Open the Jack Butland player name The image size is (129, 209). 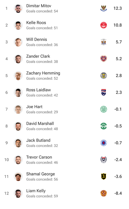tap(38, 140)
